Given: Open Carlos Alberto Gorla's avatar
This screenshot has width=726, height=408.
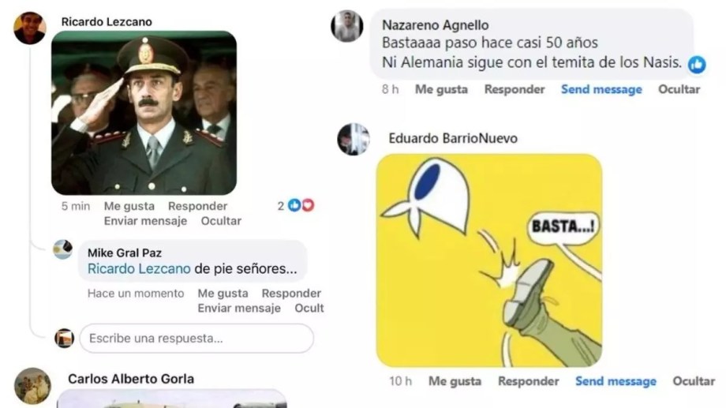Looking at the screenshot, I should (x=32, y=386).
